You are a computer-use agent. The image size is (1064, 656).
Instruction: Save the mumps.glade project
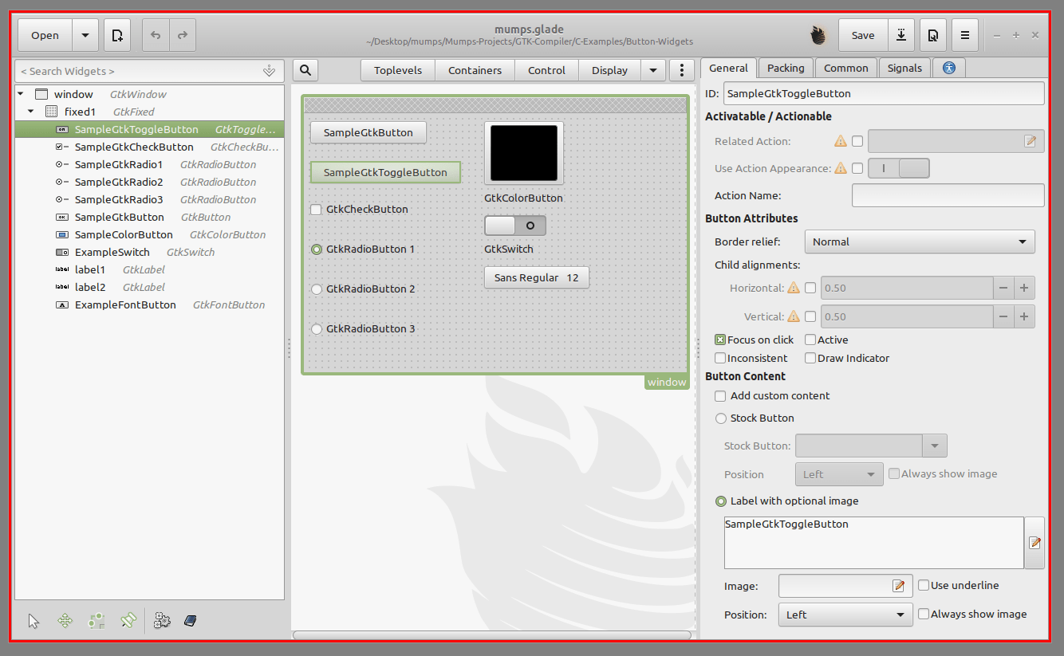pos(862,35)
